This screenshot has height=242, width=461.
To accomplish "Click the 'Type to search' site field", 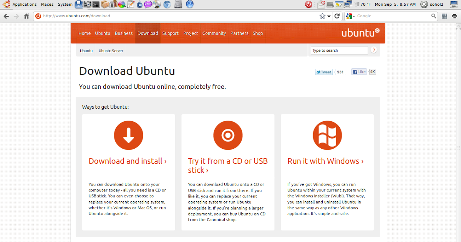I will (339, 50).
